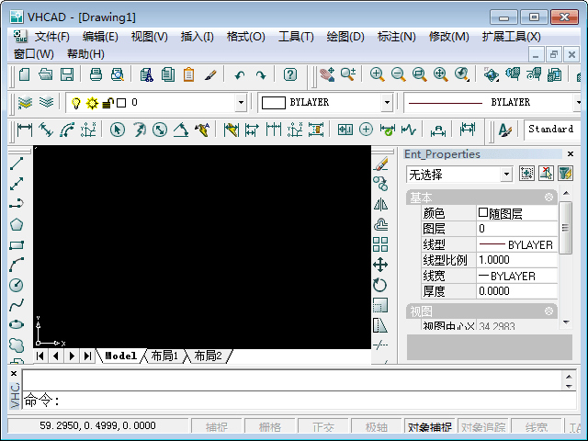The width and height of the screenshot is (588, 441).
Task: Click the Rotate tool icon
Action: 380,285
